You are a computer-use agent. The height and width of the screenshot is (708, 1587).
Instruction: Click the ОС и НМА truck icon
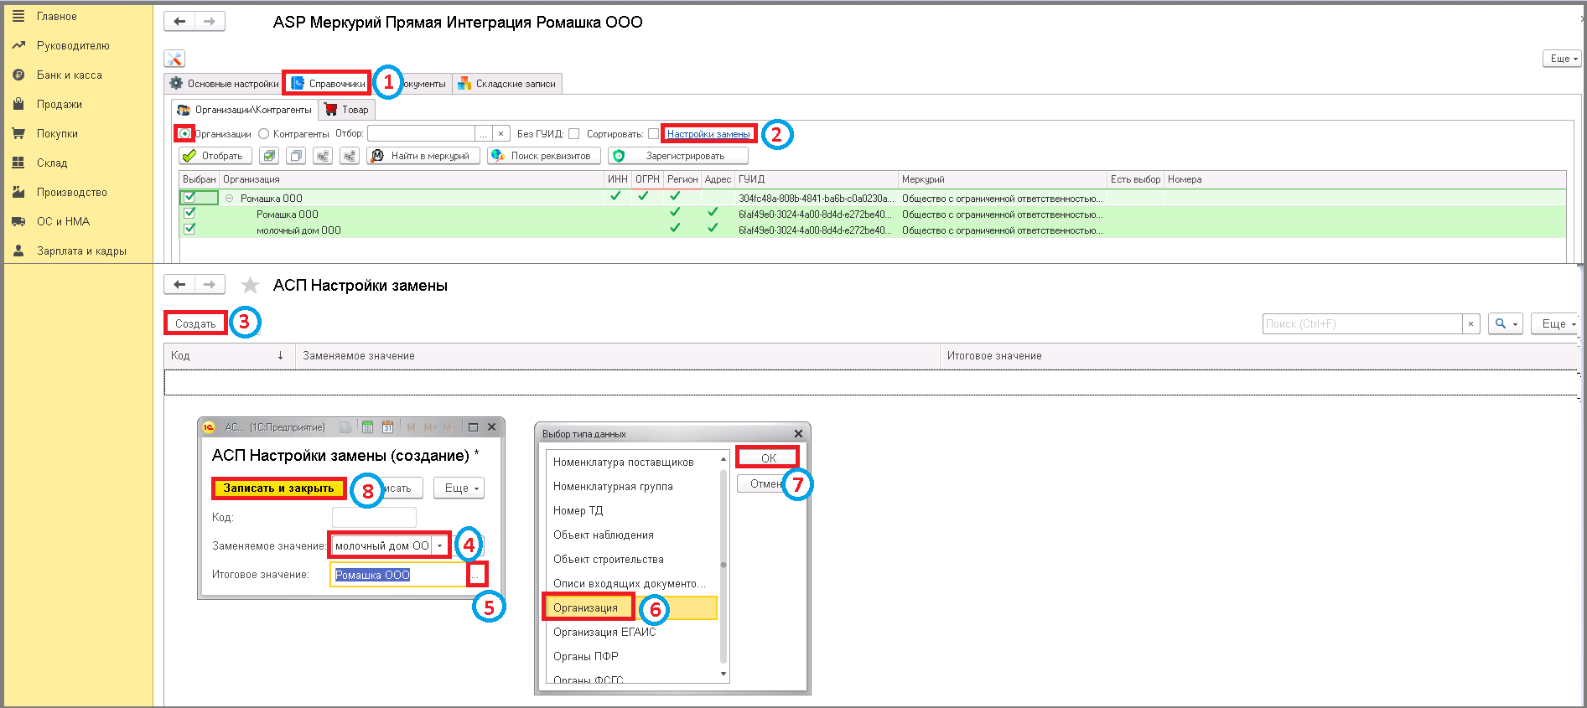18,221
